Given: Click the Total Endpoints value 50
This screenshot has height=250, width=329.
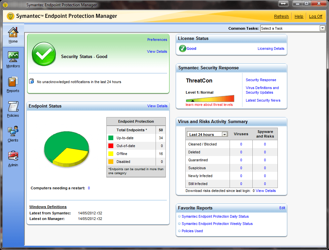Looking at the screenshot, I should [x=161, y=130].
